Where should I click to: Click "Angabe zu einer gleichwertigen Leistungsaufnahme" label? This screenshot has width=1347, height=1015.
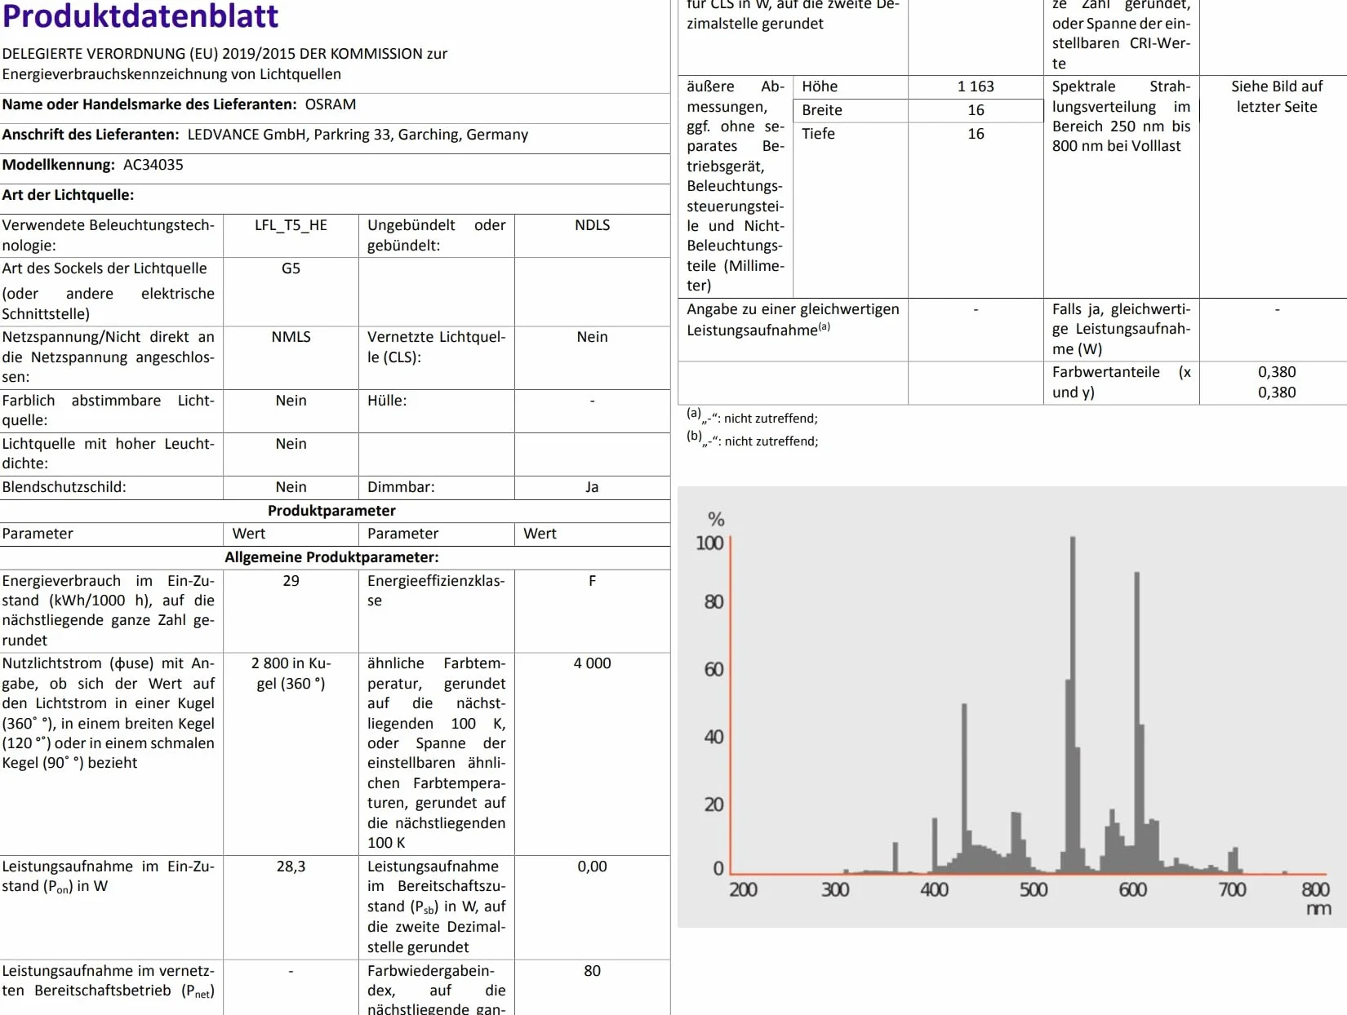click(x=793, y=319)
